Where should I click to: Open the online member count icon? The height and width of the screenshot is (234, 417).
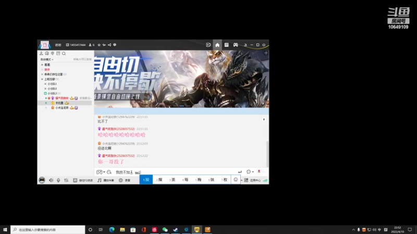point(92,45)
